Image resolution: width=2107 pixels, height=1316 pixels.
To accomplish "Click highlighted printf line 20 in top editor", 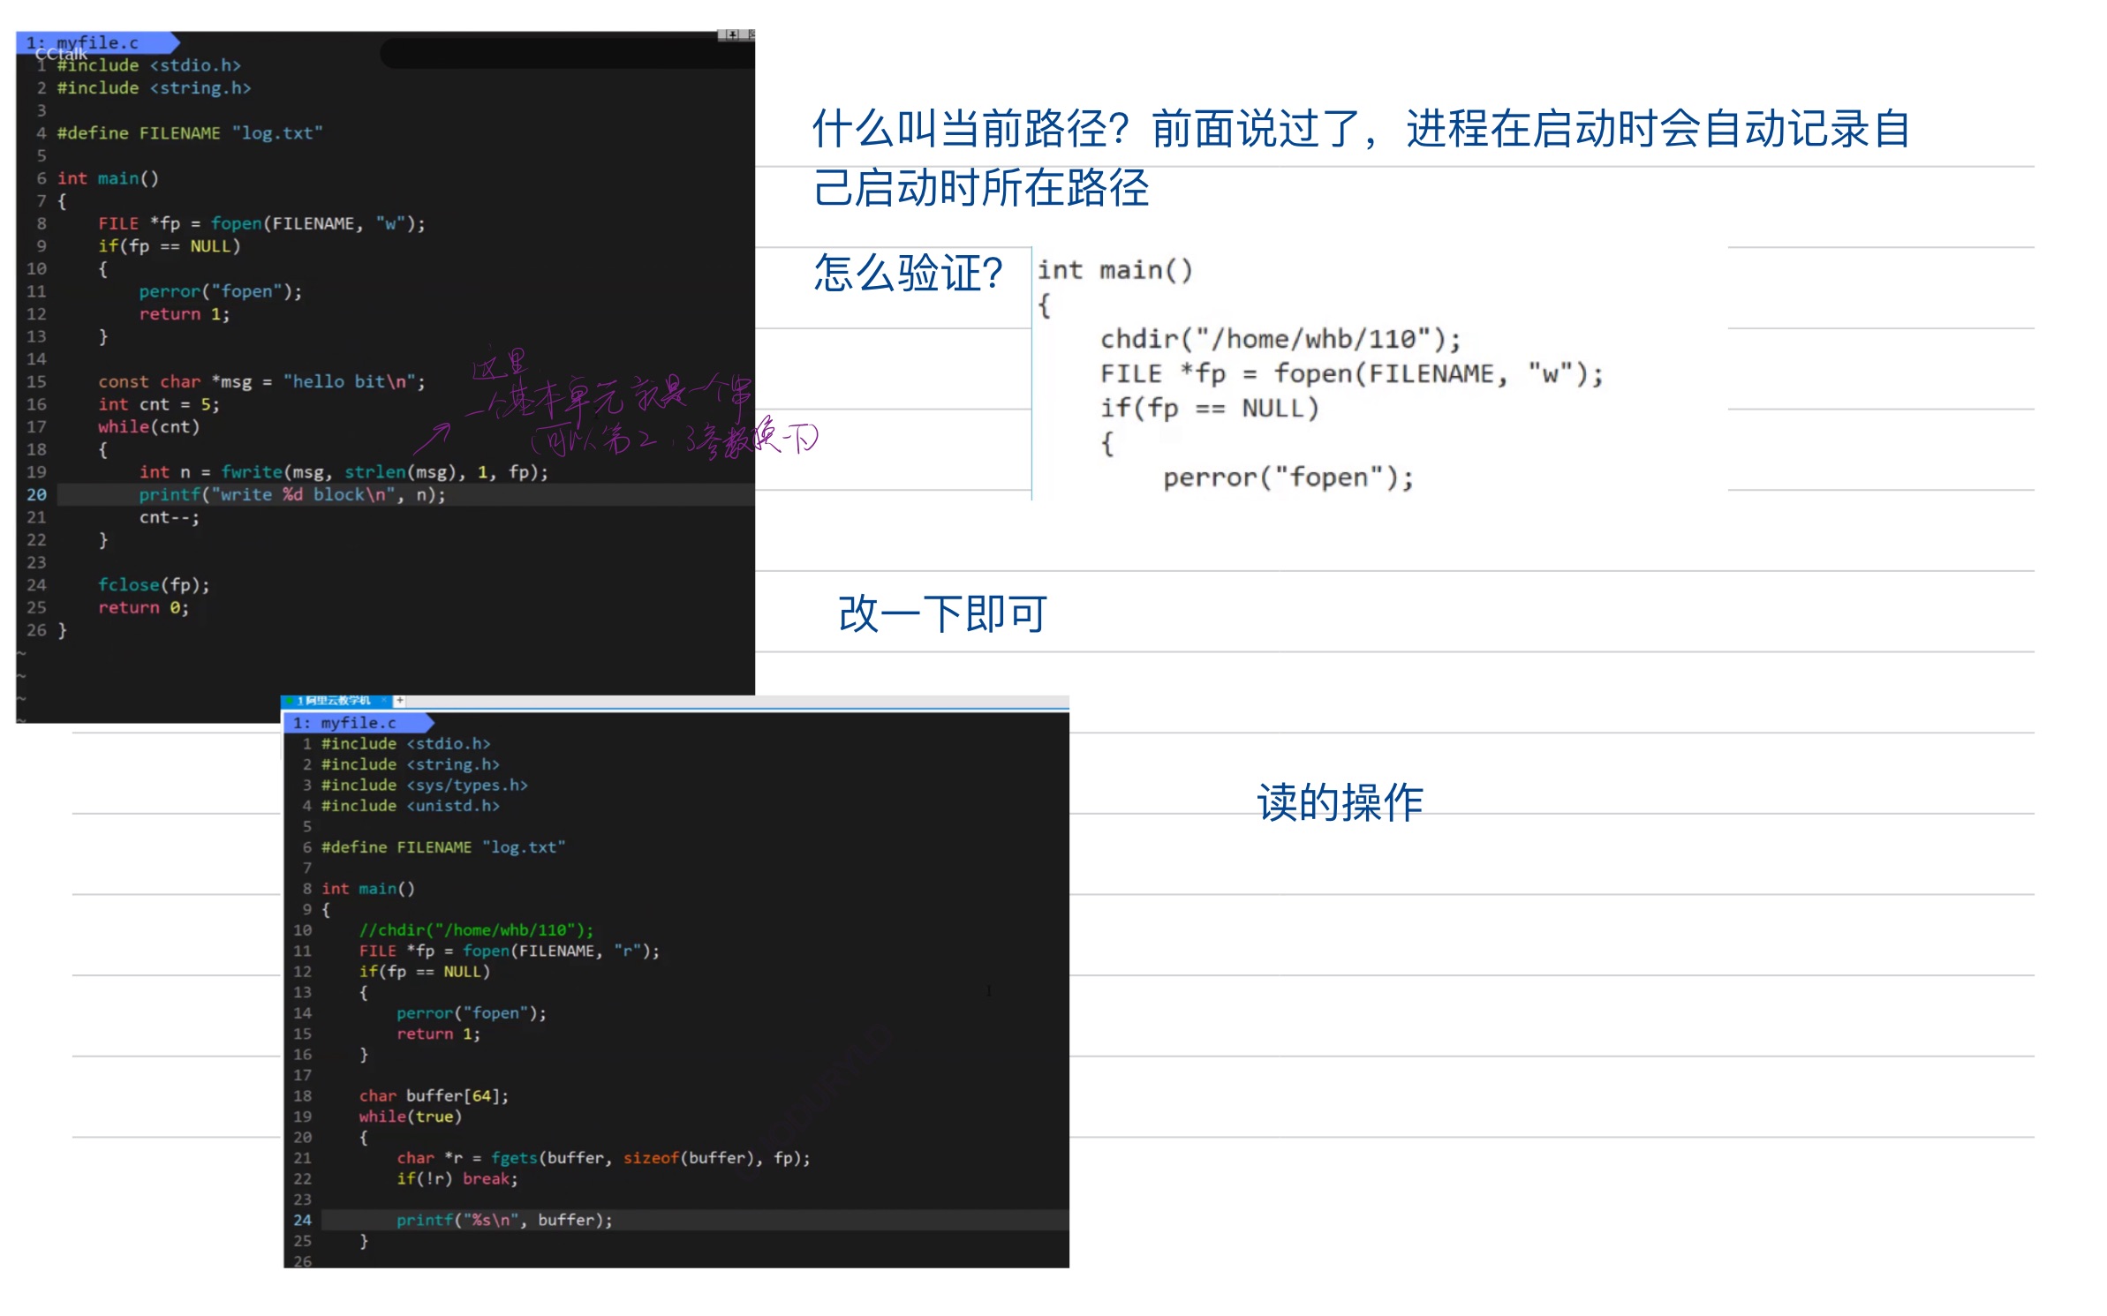I will [291, 494].
